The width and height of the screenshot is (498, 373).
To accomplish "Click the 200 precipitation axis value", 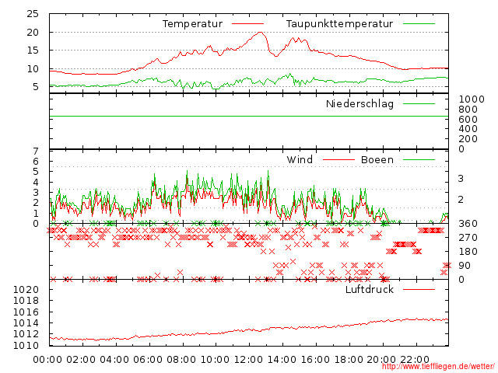I will (468, 139).
